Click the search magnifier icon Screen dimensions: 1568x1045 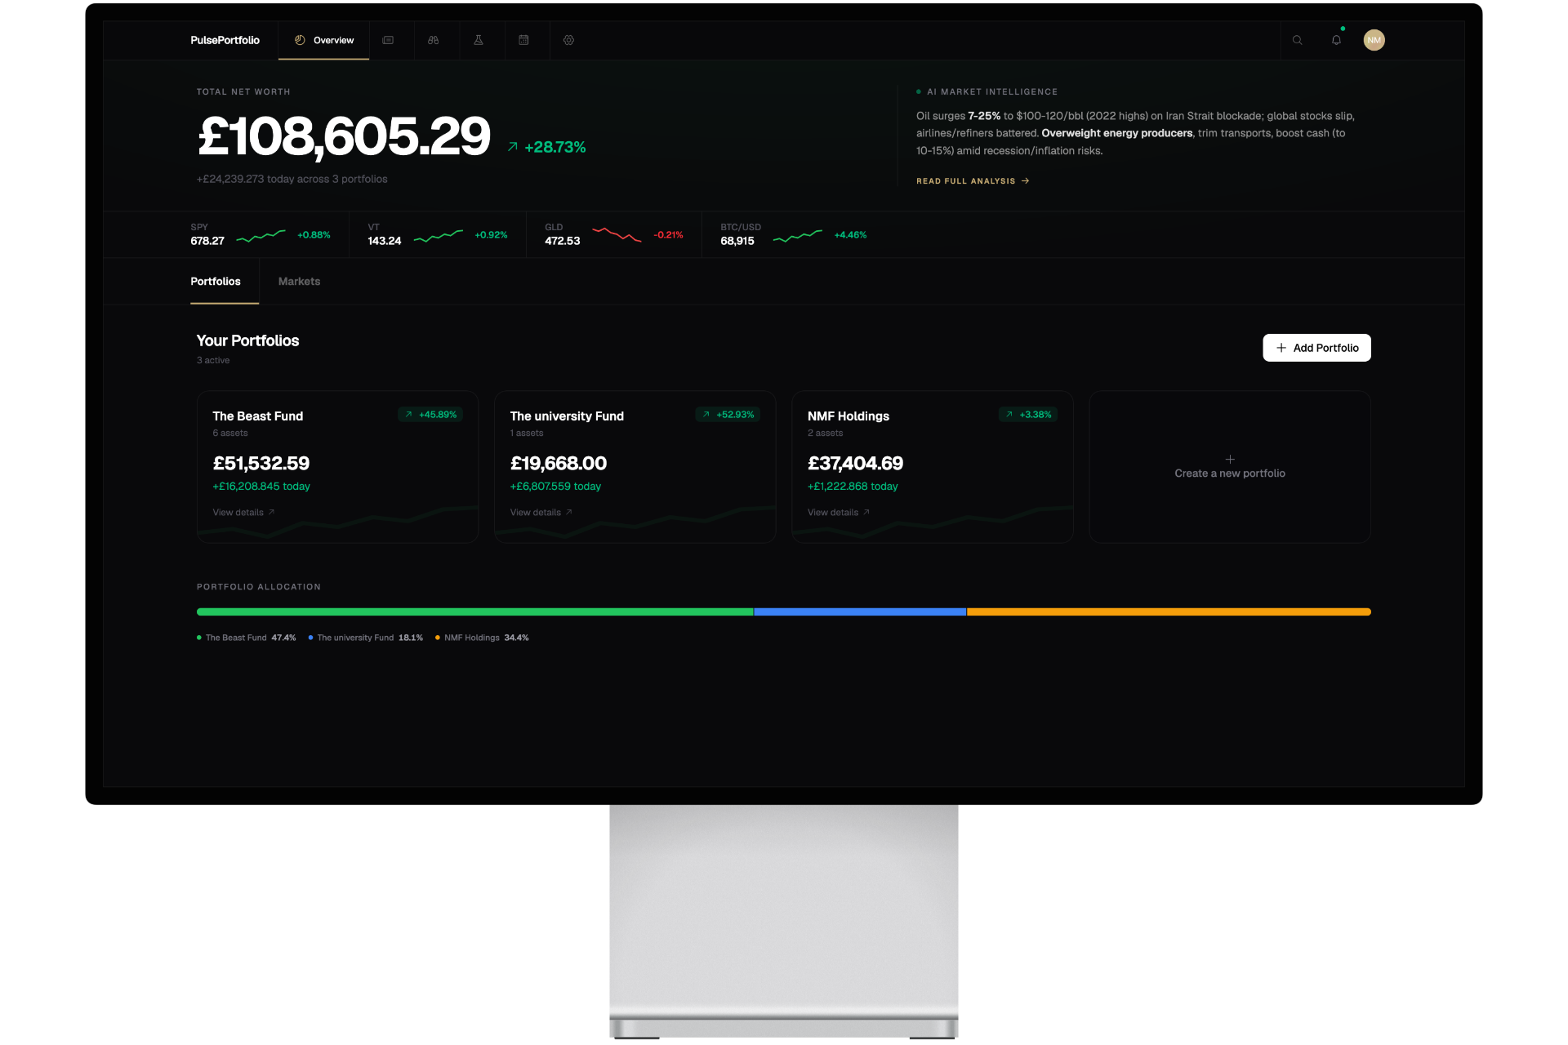pos(1298,40)
